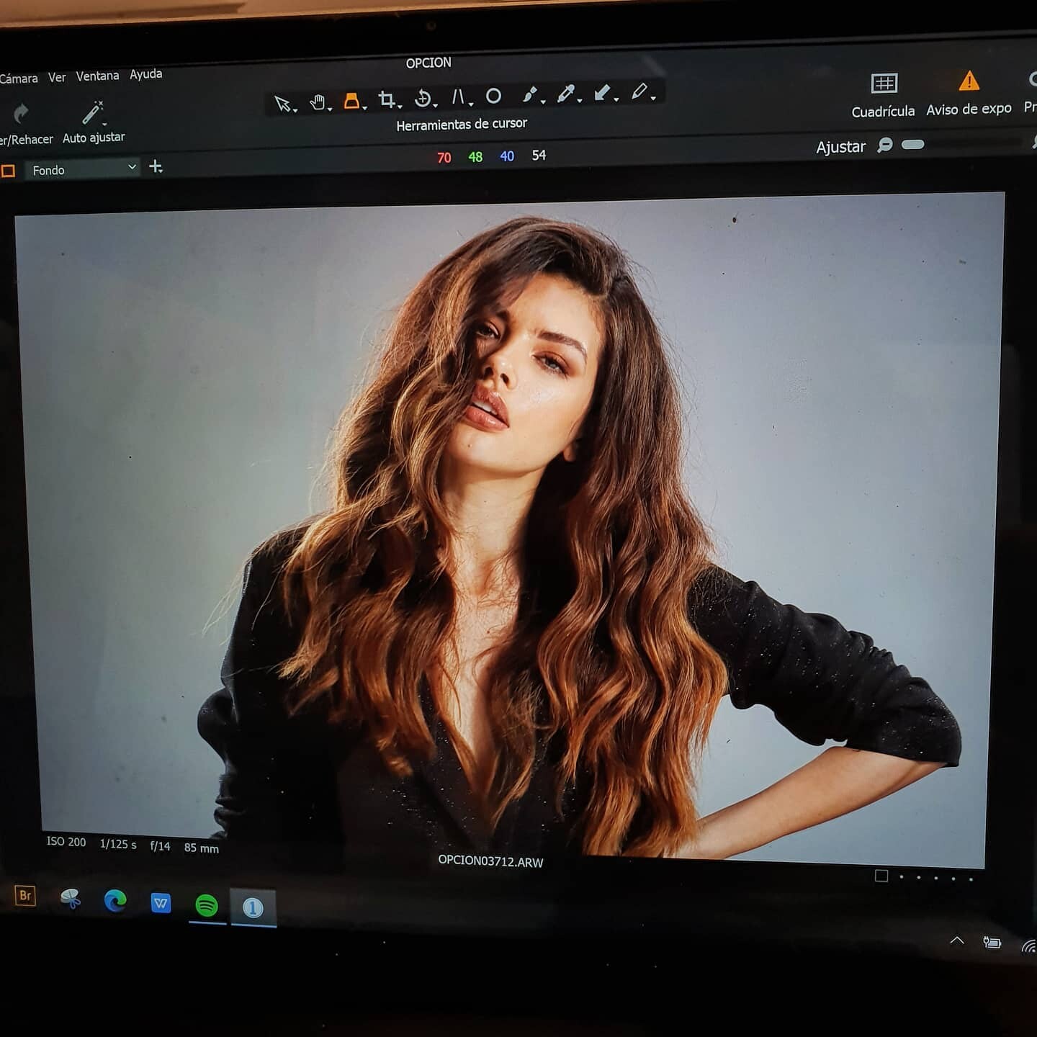
Task: Expand the annotation pencil tool options arrow
Action: (x=653, y=96)
